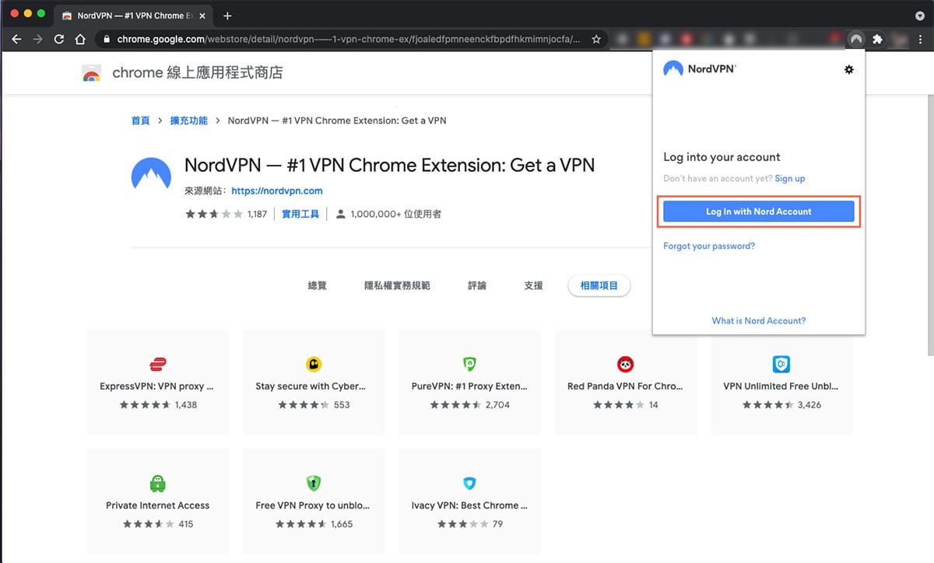Click the NordVPN logo in the popup
The height and width of the screenshot is (563, 934).
[x=699, y=69]
